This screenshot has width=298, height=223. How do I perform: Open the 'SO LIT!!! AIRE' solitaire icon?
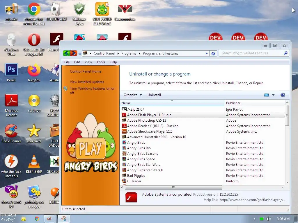coord(57,11)
